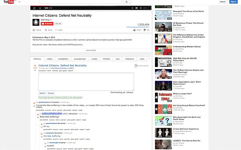Open player settings gear icon

pyautogui.click(x=141, y=8)
